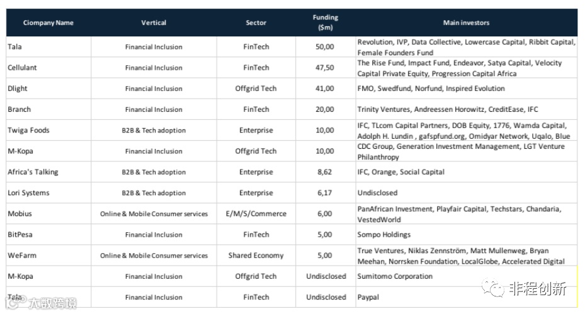Click the E/M/S/Commerce sector cell
585x314 pixels.
(256, 214)
